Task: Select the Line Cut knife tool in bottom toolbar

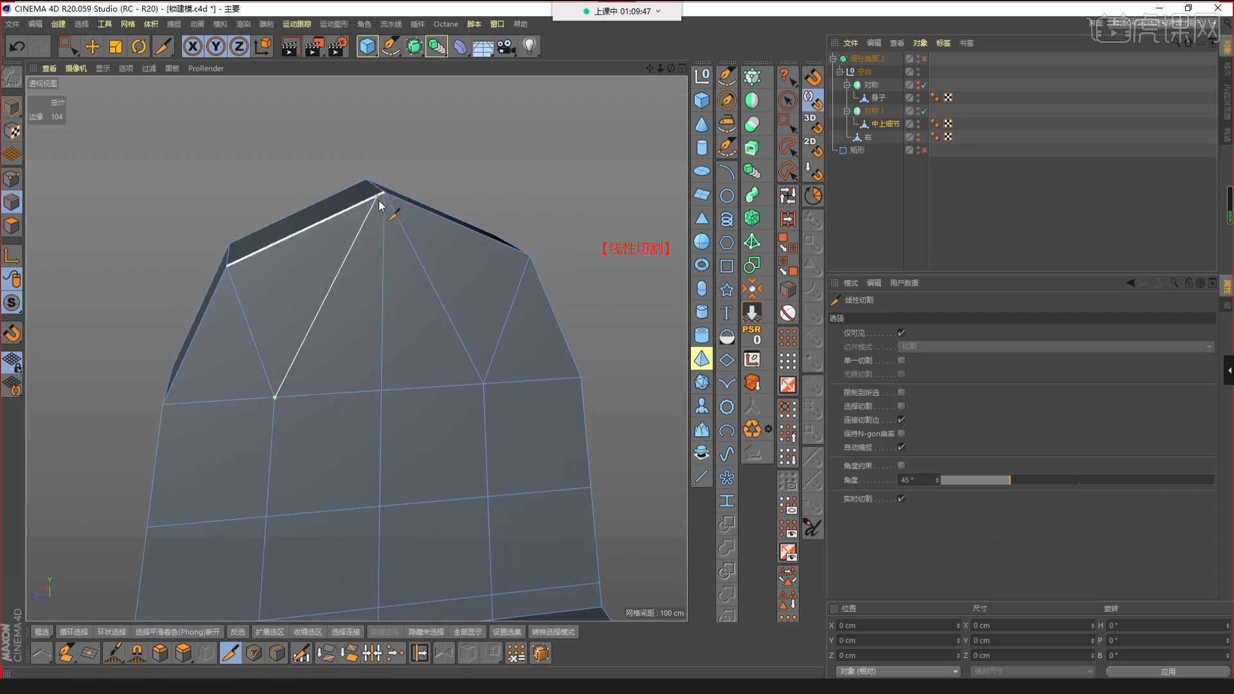Action: click(230, 654)
